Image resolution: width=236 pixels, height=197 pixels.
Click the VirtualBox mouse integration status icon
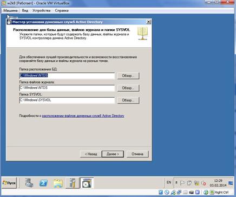click(x=206, y=192)
